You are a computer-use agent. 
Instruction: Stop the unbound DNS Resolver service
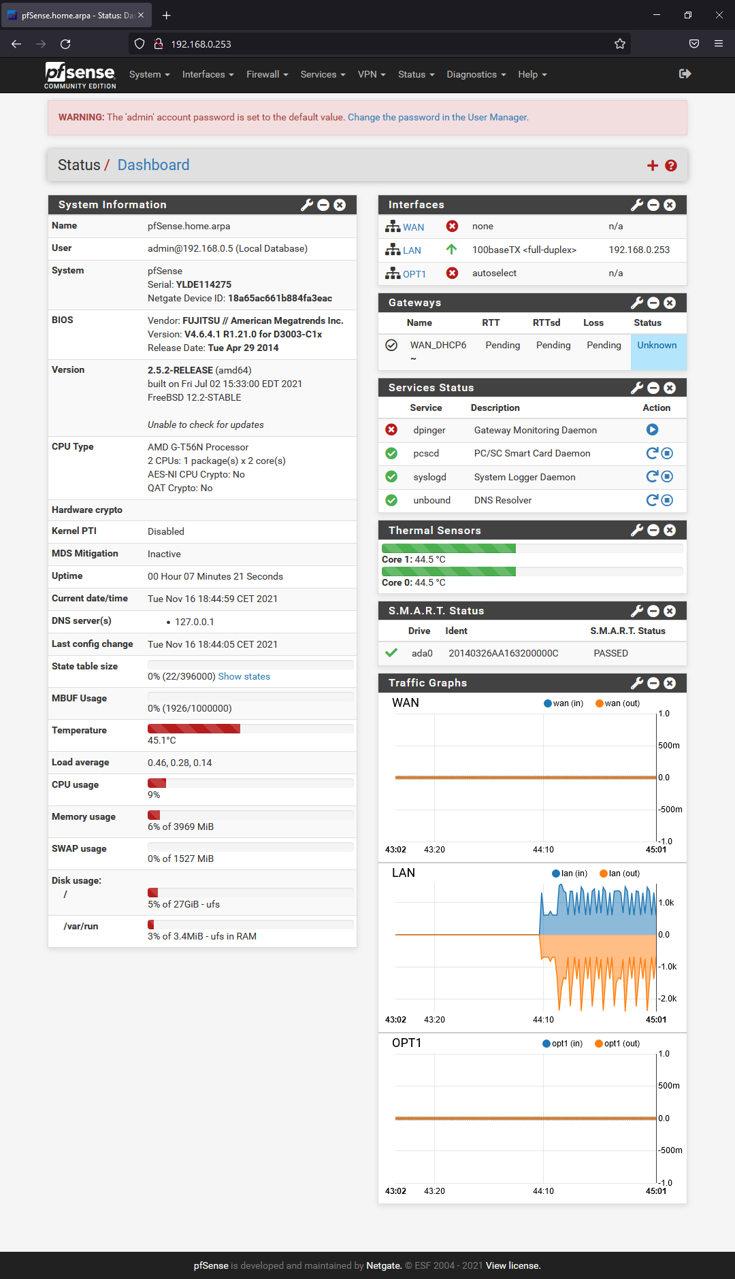(x=667, y=500)
